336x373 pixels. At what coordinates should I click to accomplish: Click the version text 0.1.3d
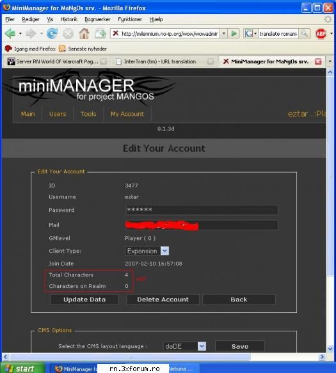click(x=166, y=129)
